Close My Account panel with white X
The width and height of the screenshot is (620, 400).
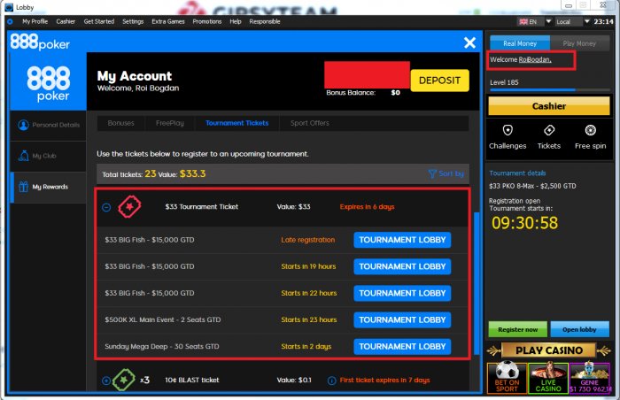pyautogui.click(x=469, y=42)
